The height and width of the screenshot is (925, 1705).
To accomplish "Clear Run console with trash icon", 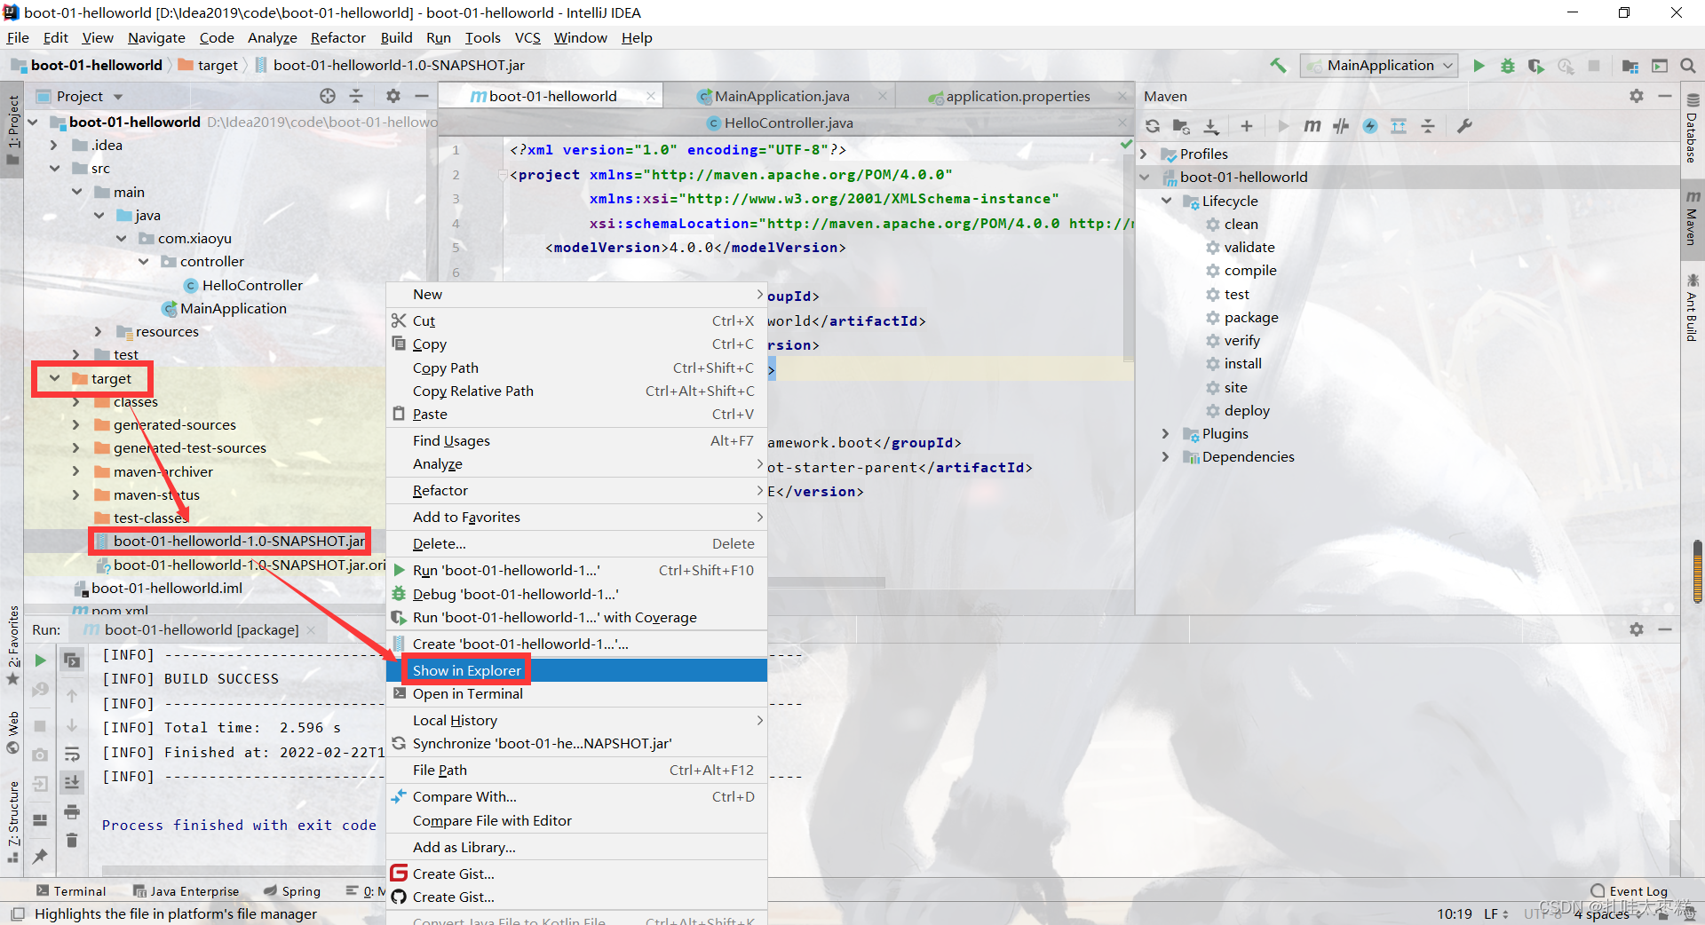I will pyautogui.click(x=72, y=840).
